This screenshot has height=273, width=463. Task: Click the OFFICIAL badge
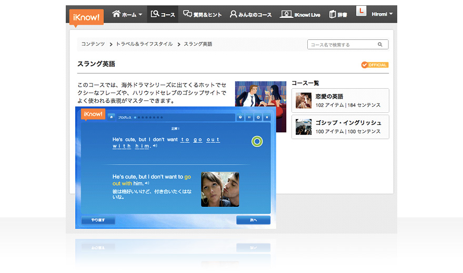375,65
